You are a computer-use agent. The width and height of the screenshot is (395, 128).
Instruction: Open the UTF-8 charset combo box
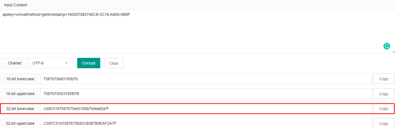(50, 63)
